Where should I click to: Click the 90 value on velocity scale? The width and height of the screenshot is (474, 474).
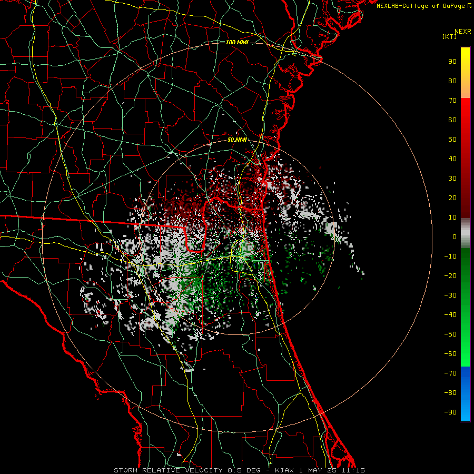pos(452,62)
